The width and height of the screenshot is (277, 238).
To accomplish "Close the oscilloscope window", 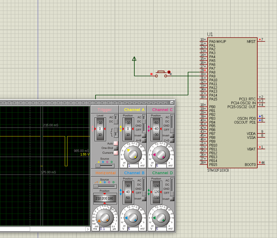I will click(172, 102).
